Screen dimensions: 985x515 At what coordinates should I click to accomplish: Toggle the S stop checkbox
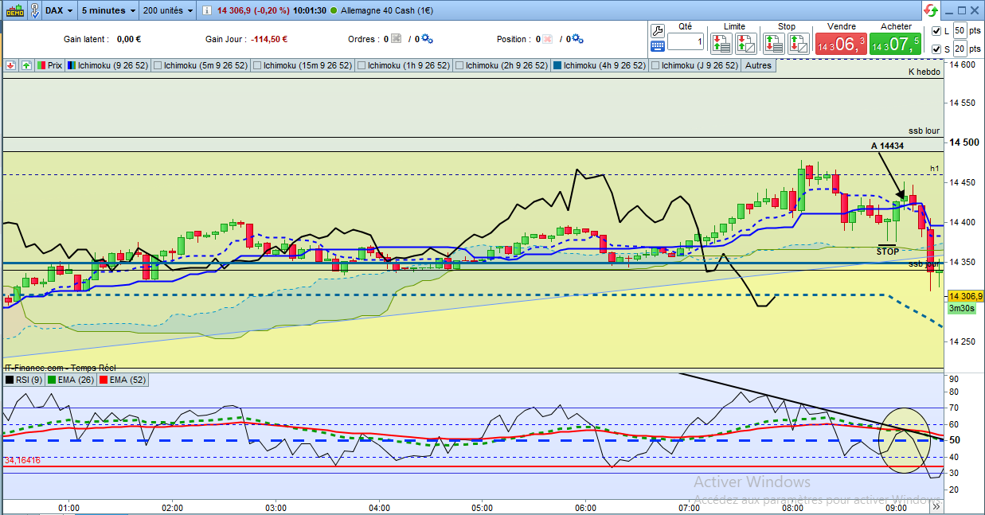point(935,49)
